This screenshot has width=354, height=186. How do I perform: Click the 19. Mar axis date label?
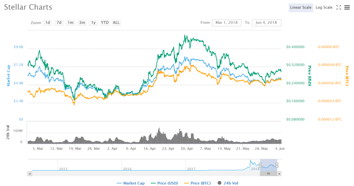[75, 149]
